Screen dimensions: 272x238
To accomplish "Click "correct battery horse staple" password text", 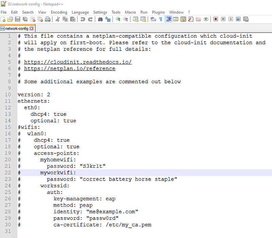I will point(129,179).
